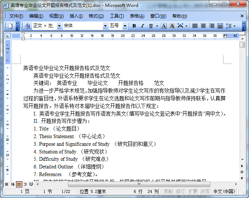Viewport: 249px width, 198px height.
Task: Toggle 修订 track changes in status bar
Action: click(x=180, y=192)
